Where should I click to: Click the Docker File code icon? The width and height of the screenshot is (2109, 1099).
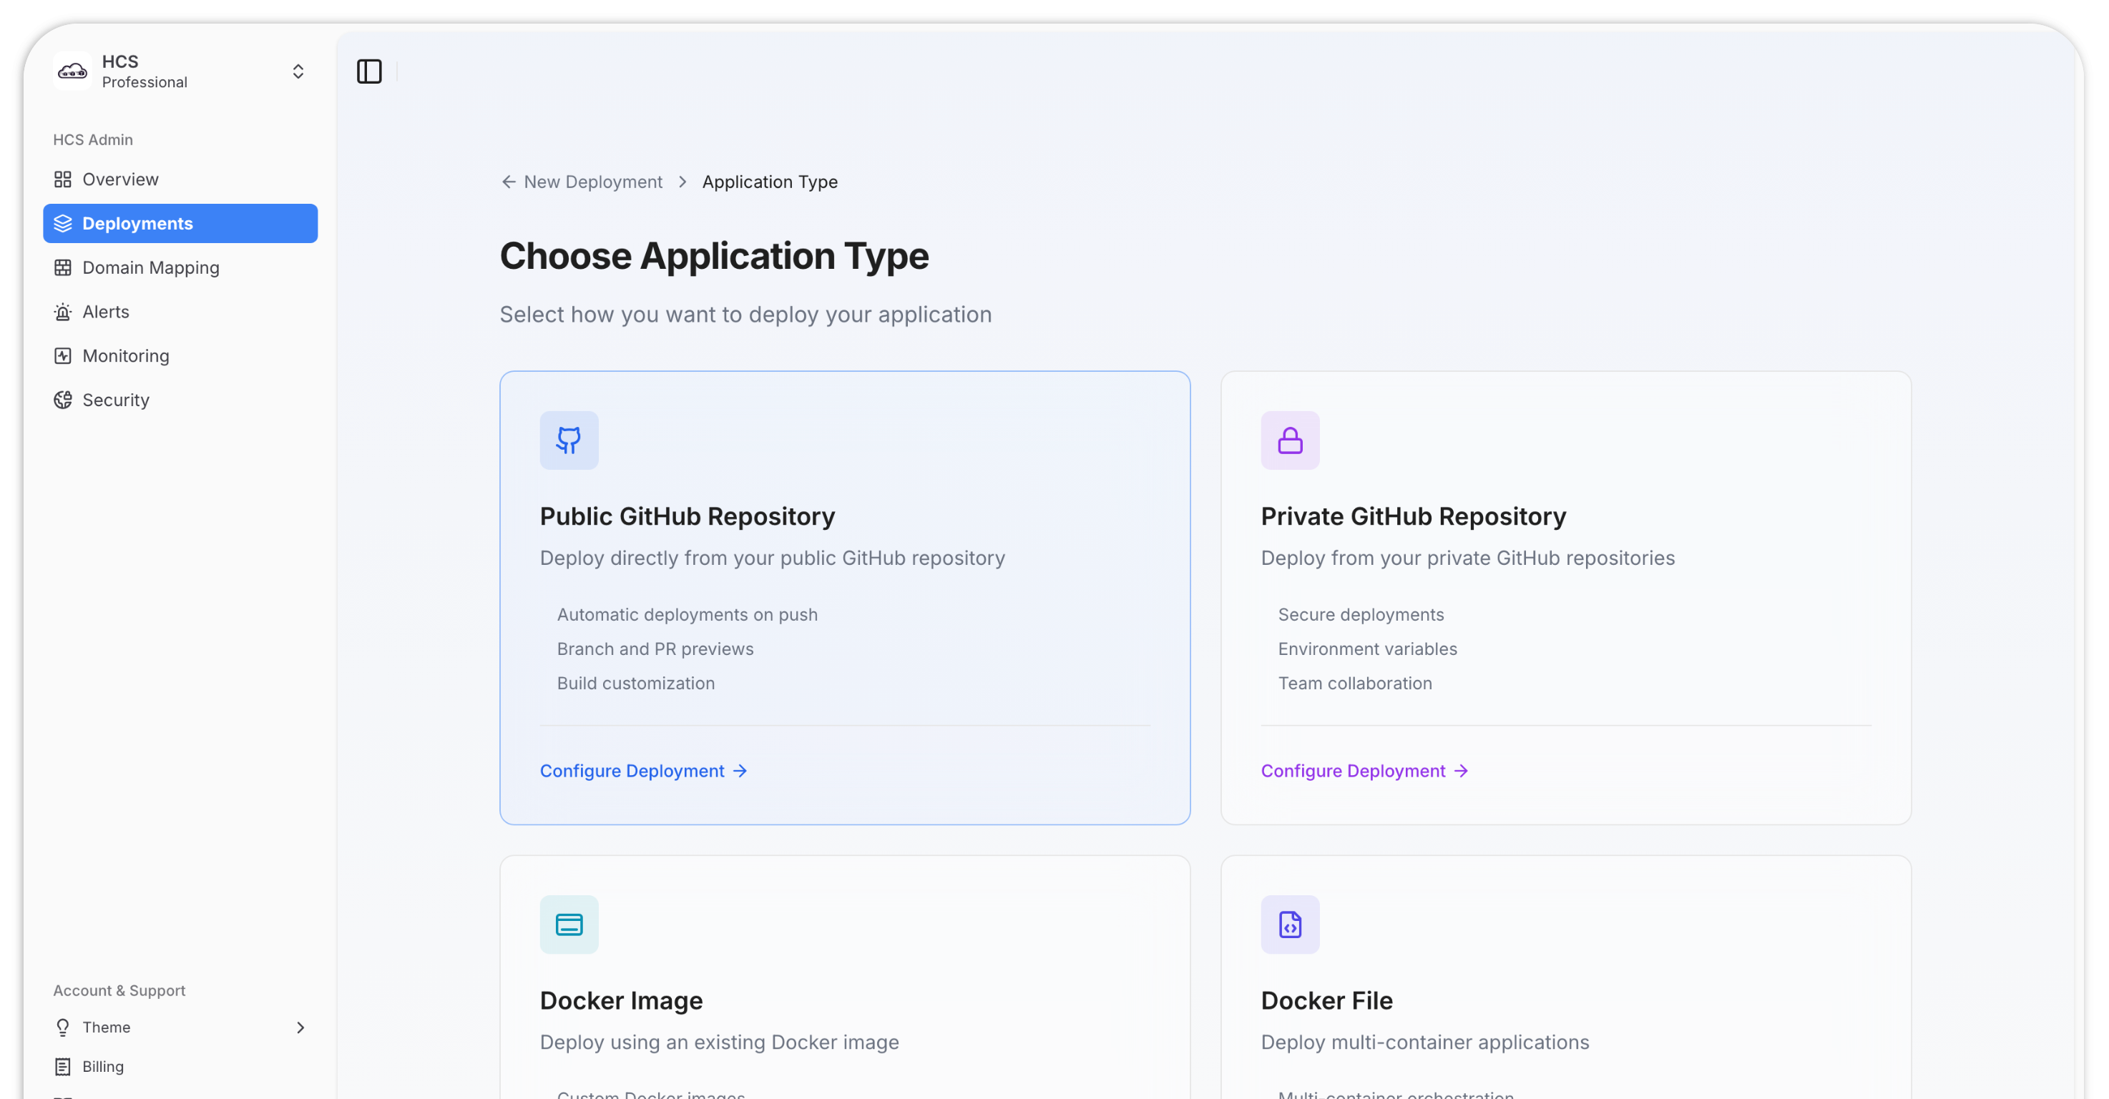point(1289,924)
